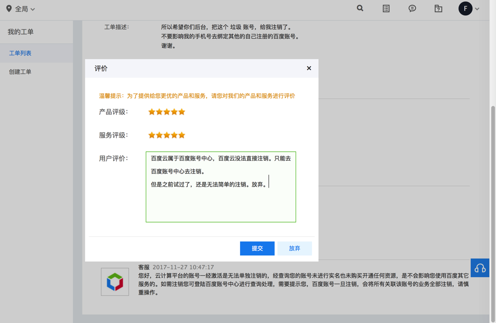
Task: Click the 产品评级 label
Action: [x=113, y=112]
